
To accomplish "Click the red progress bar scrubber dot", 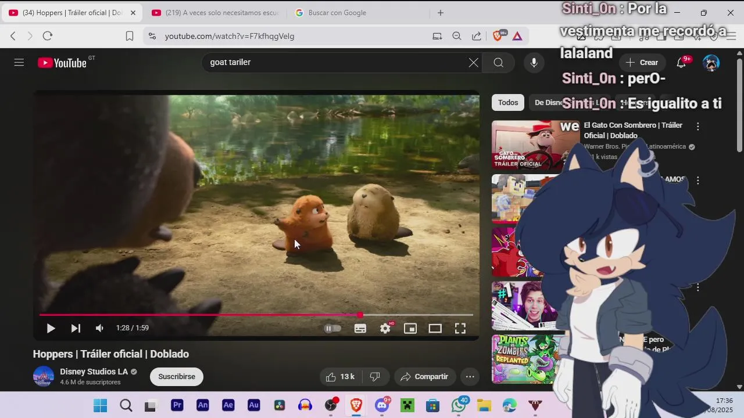I will click(x=360, y=315).
